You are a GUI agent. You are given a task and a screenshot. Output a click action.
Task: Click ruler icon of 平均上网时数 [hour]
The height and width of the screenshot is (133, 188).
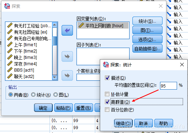click(x=81, y=25)
